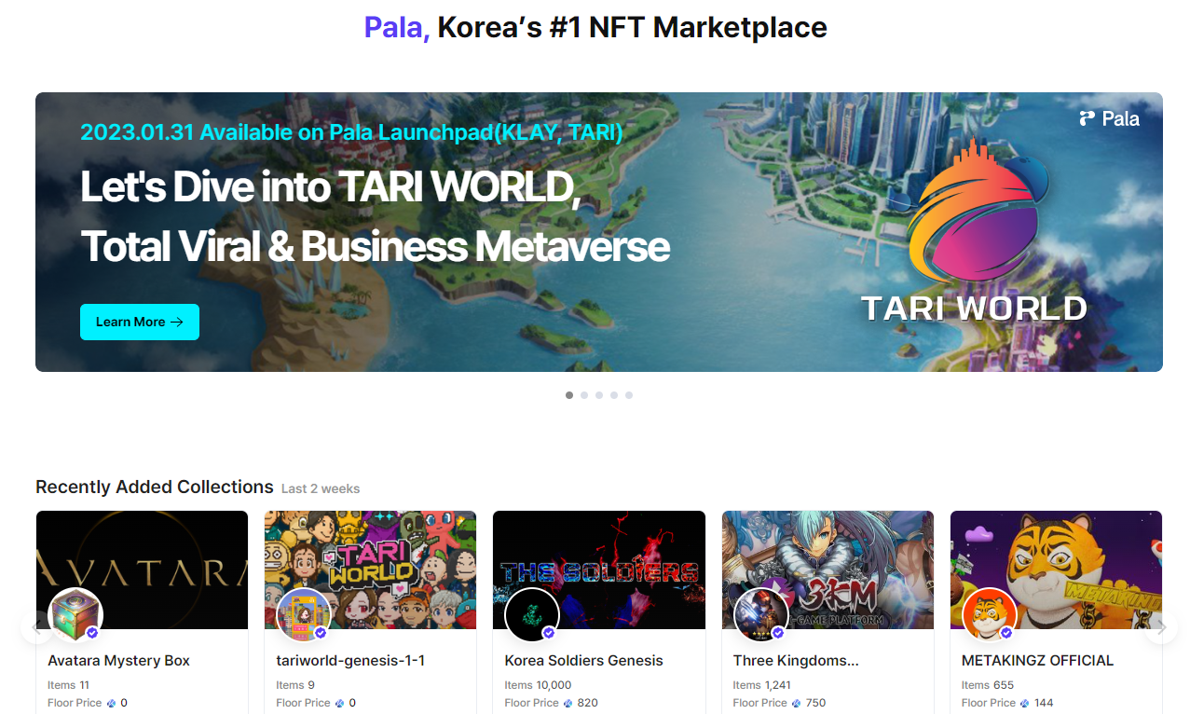
Task: Click the 'Last 2 weeks' label
Action: [321, 488]
